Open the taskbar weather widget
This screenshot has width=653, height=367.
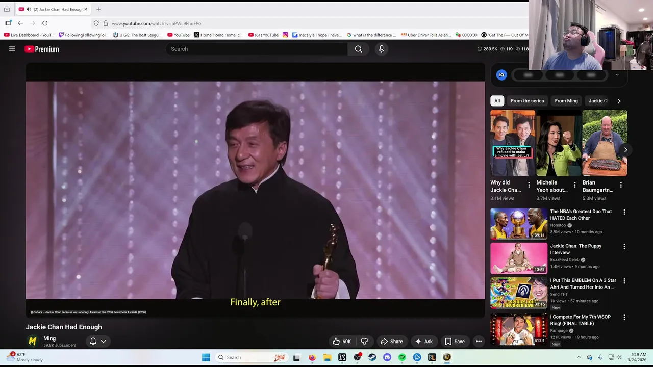tap(26, 357)
